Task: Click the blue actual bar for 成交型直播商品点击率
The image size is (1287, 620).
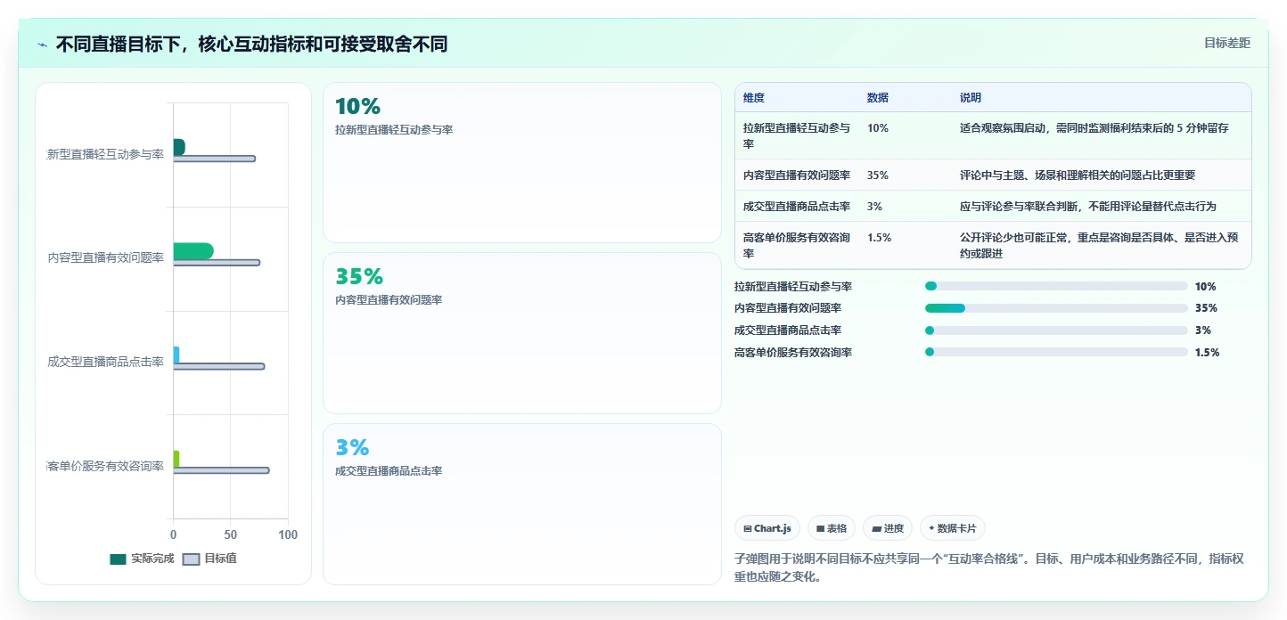Action: (x=176, y=355)
